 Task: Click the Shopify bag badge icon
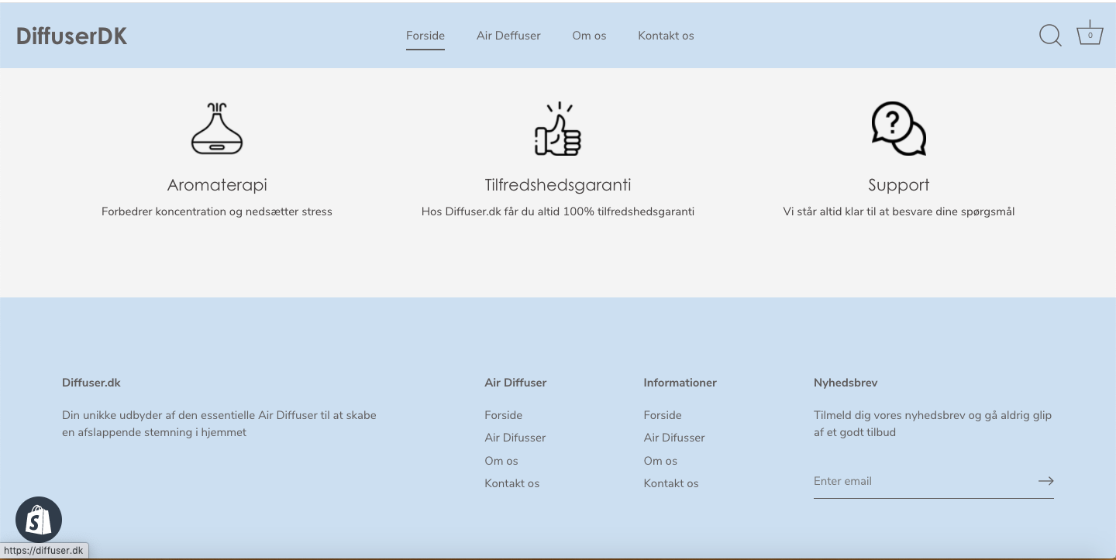(x=39, y=520)
